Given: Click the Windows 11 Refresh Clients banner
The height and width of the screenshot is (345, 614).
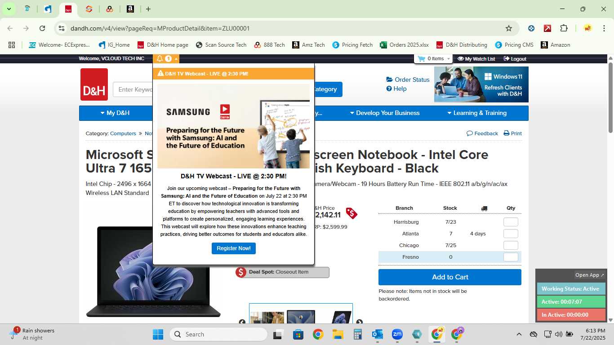Looking at the screenshot, I should (481, 84).
